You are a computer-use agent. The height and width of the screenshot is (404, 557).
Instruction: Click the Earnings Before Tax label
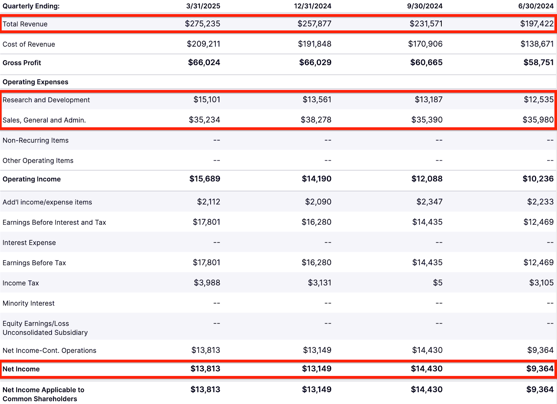click(34, 263)
